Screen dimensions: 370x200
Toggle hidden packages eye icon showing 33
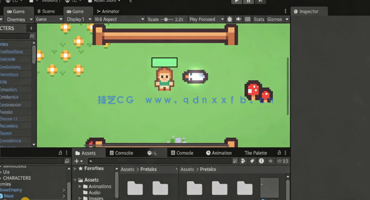point(283,161)
